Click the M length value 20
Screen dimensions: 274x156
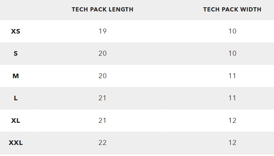[103, 76]
